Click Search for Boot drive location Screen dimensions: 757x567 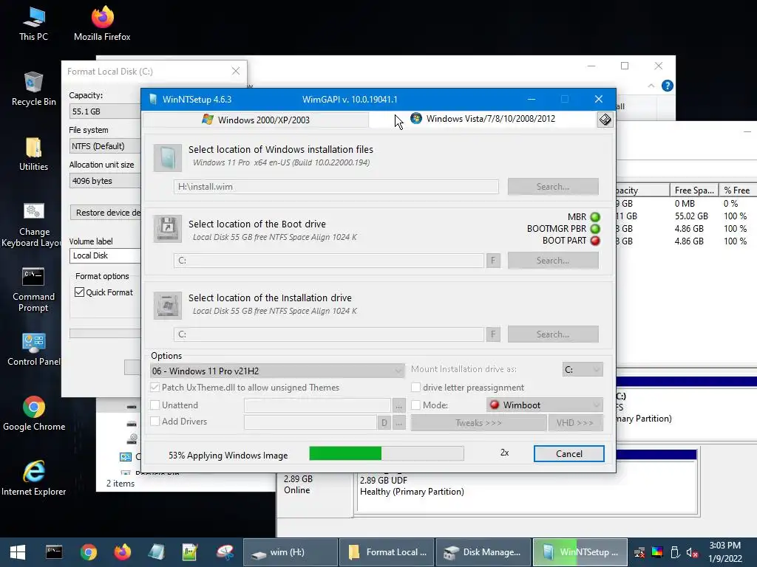[553, 261]
